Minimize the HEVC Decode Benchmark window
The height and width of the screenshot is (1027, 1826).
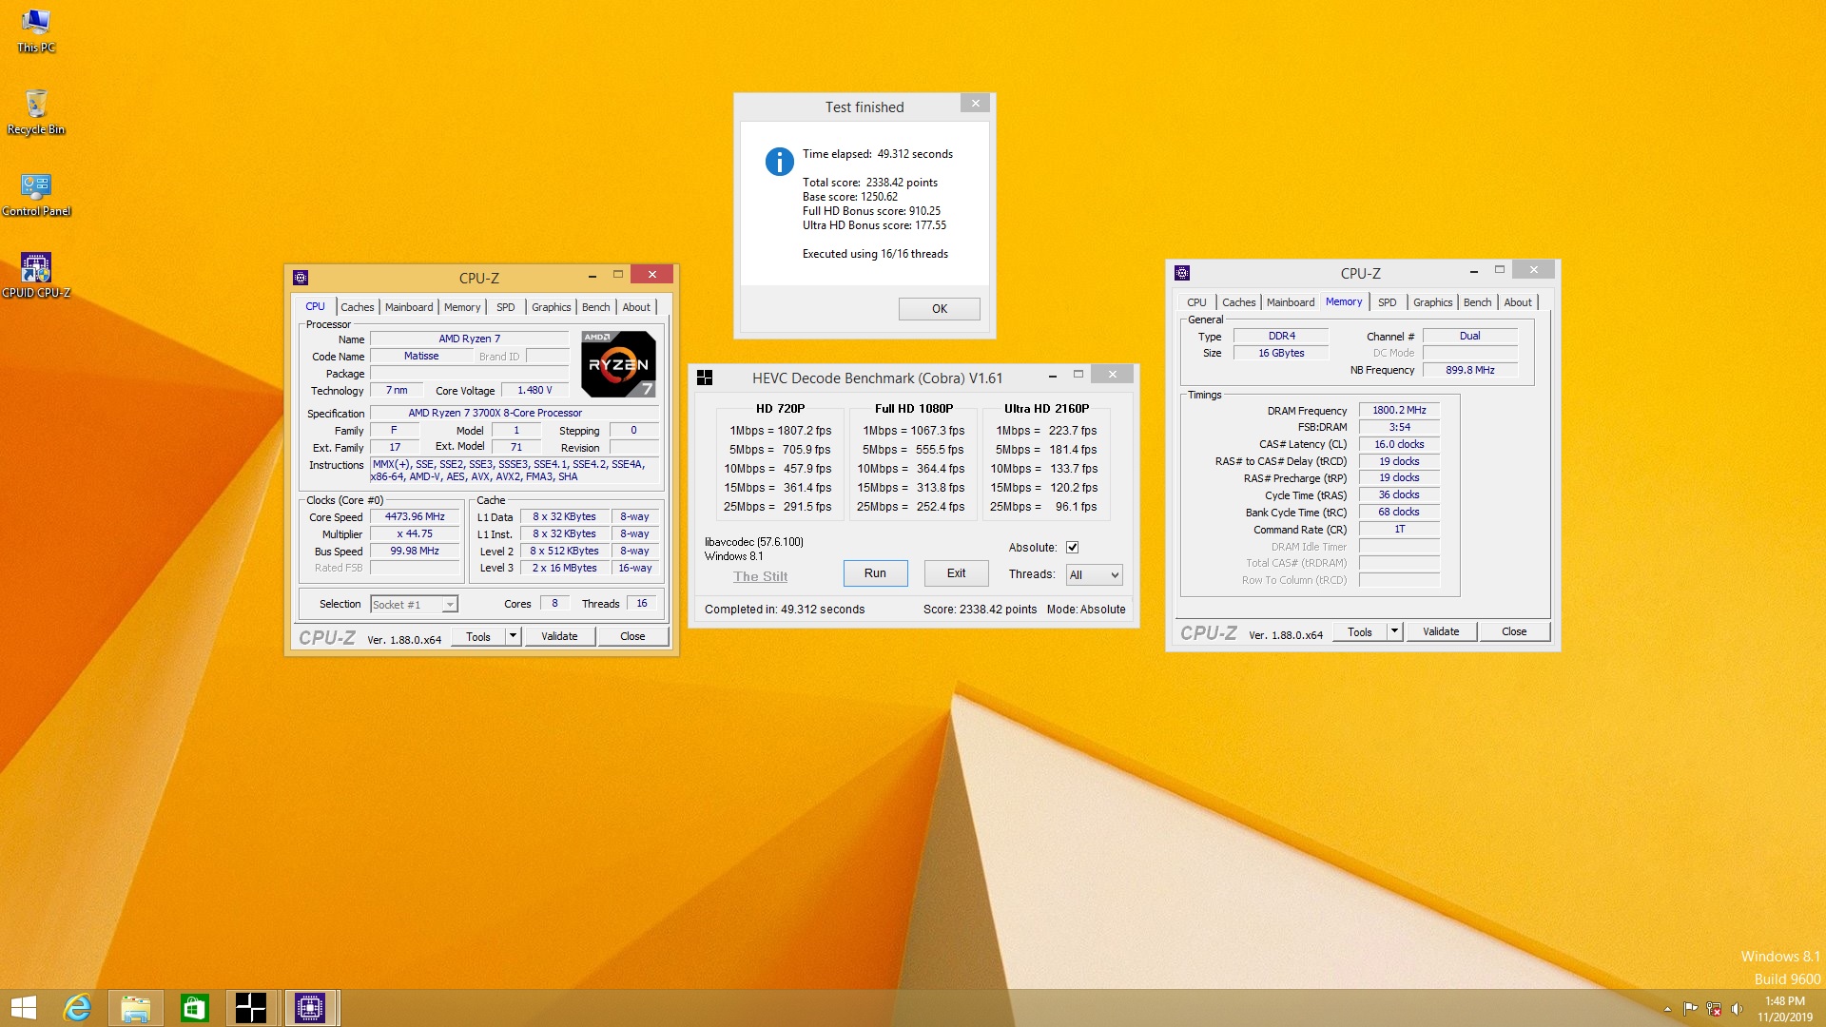(1053, 375)
